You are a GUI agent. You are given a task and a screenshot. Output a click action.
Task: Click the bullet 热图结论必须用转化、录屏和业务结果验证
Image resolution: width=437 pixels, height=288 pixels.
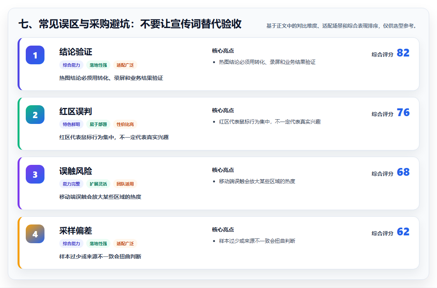tap(267, 62)
